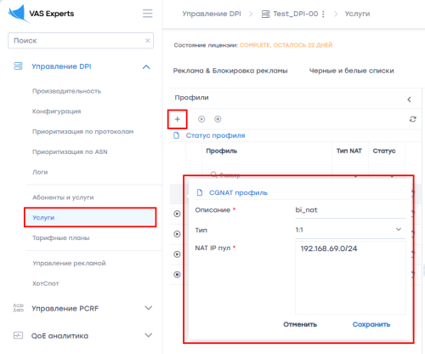Switch to Черные и белые списки tab

pyautogui.click(x=351, y=71)
